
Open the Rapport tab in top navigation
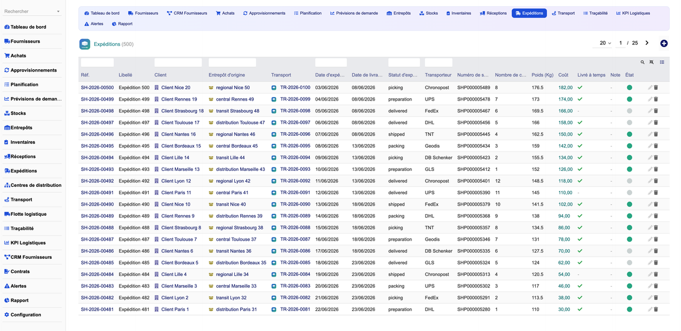[x=122, y=24]
